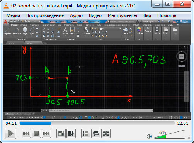Open the Вид menu
The image size is (194, 143).
click(x=147, y=15)
